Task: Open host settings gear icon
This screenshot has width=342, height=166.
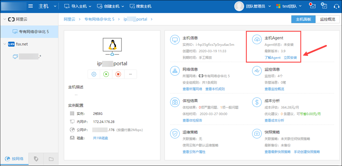Action: pos(94,74)
